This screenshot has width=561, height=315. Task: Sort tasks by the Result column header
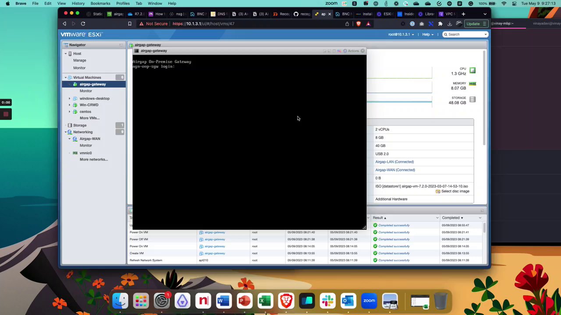[380, 218]
